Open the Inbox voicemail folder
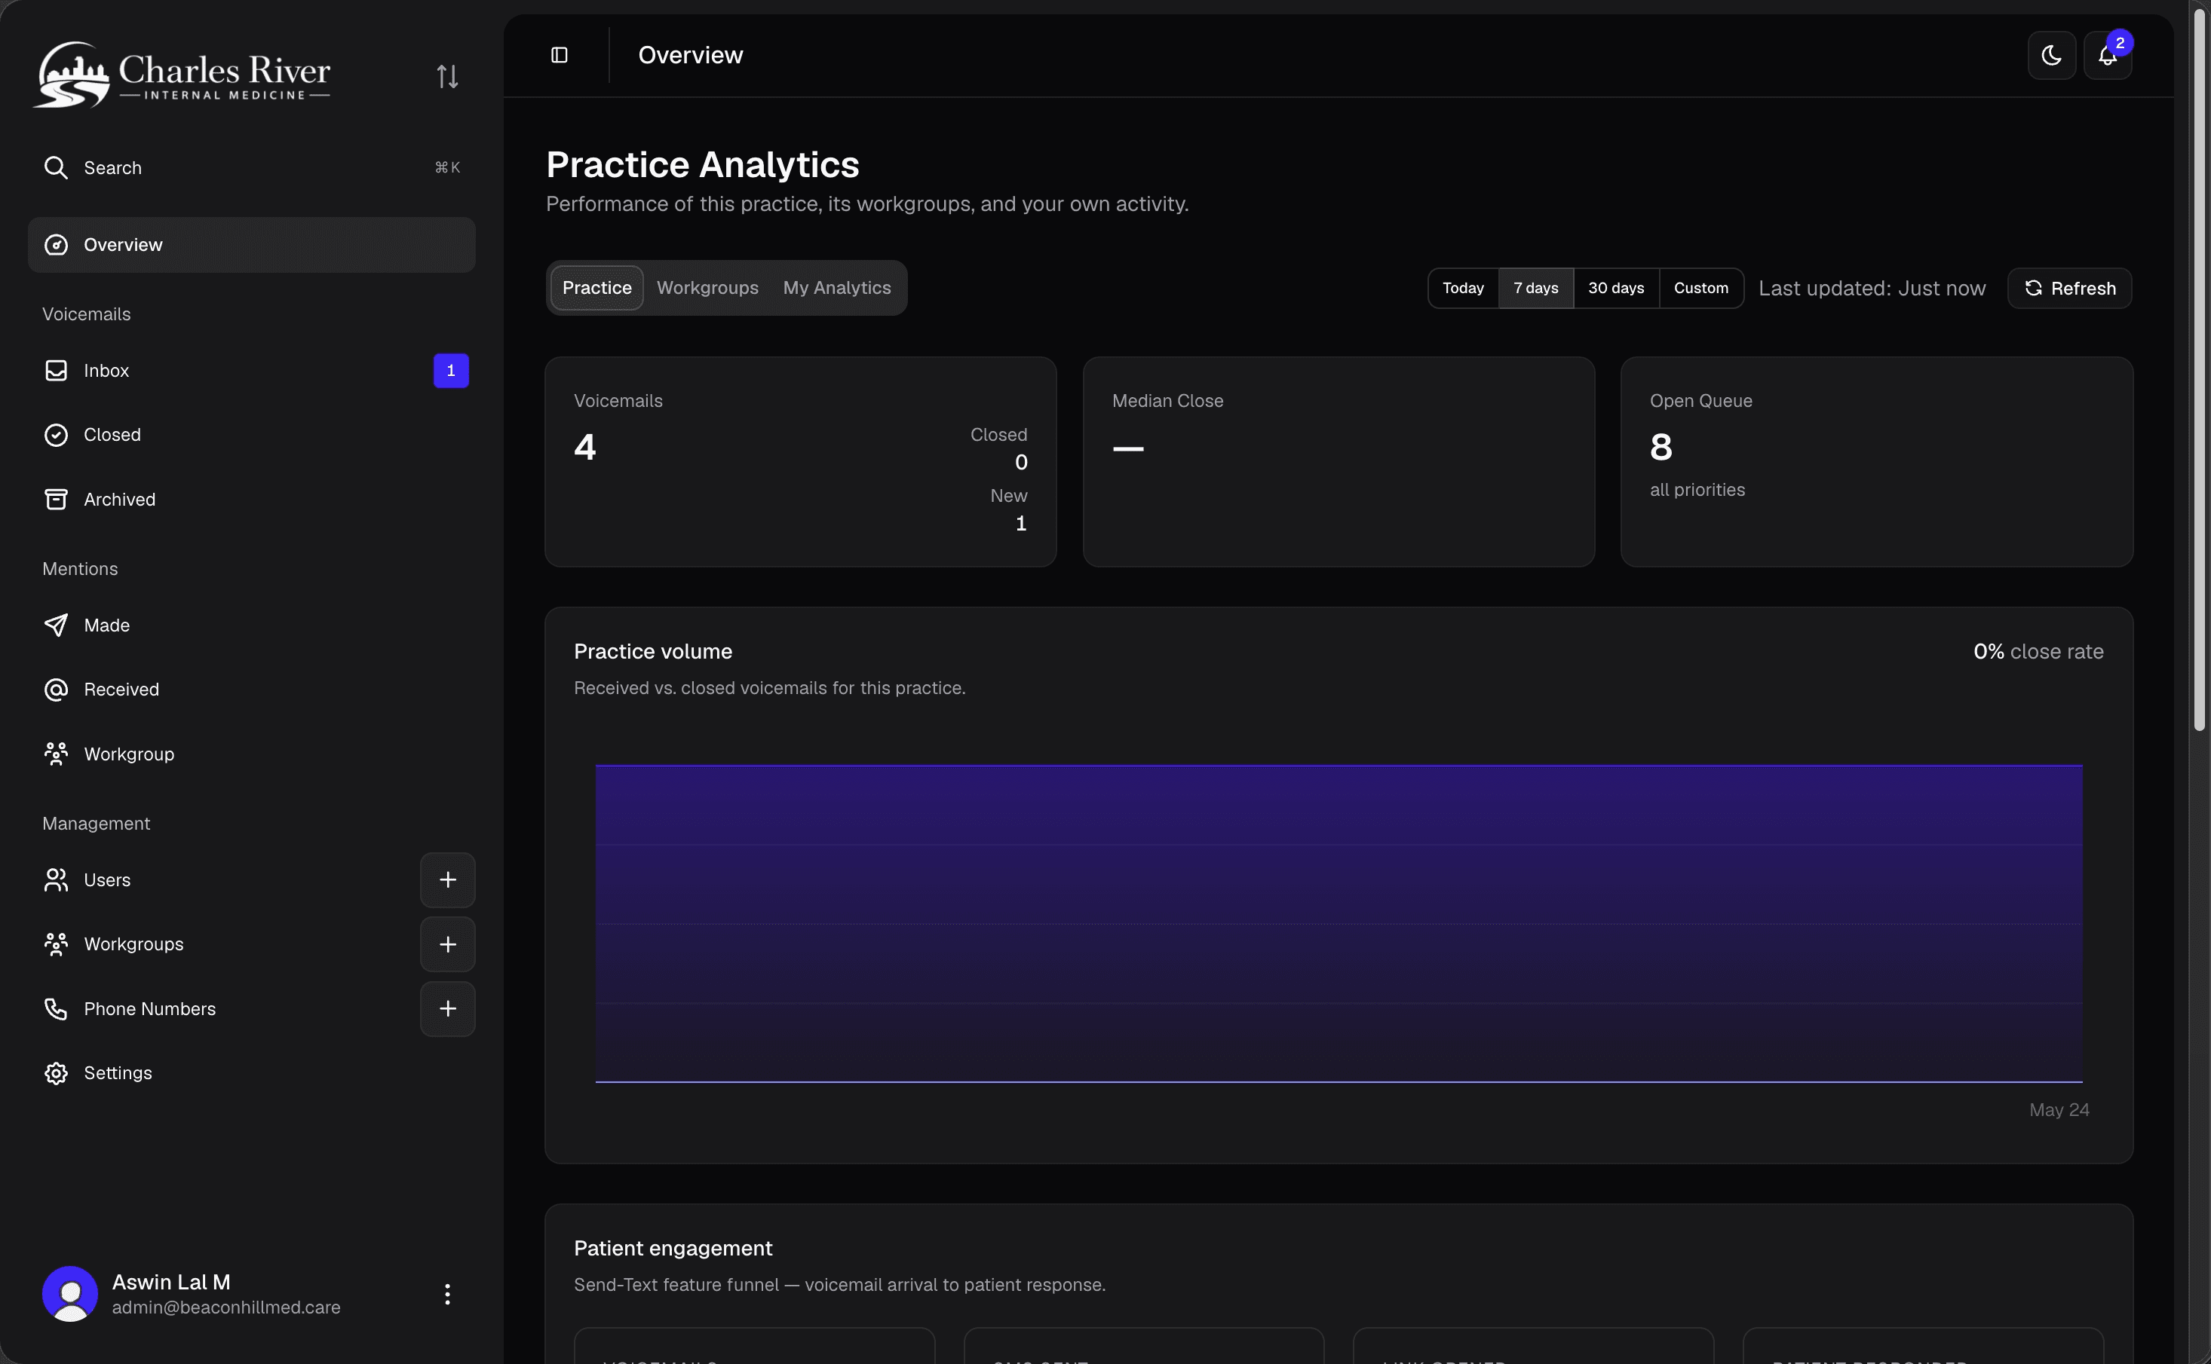The image size is (2211, 1364). point(252,371)
